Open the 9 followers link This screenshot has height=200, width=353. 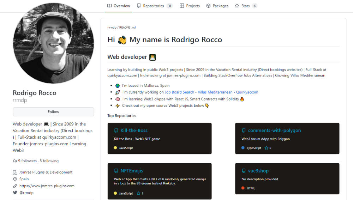(27, 161)
